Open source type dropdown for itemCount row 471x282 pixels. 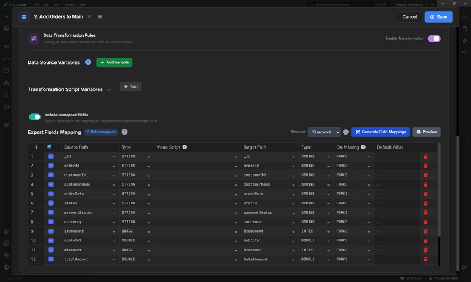(x=149, y=231)
